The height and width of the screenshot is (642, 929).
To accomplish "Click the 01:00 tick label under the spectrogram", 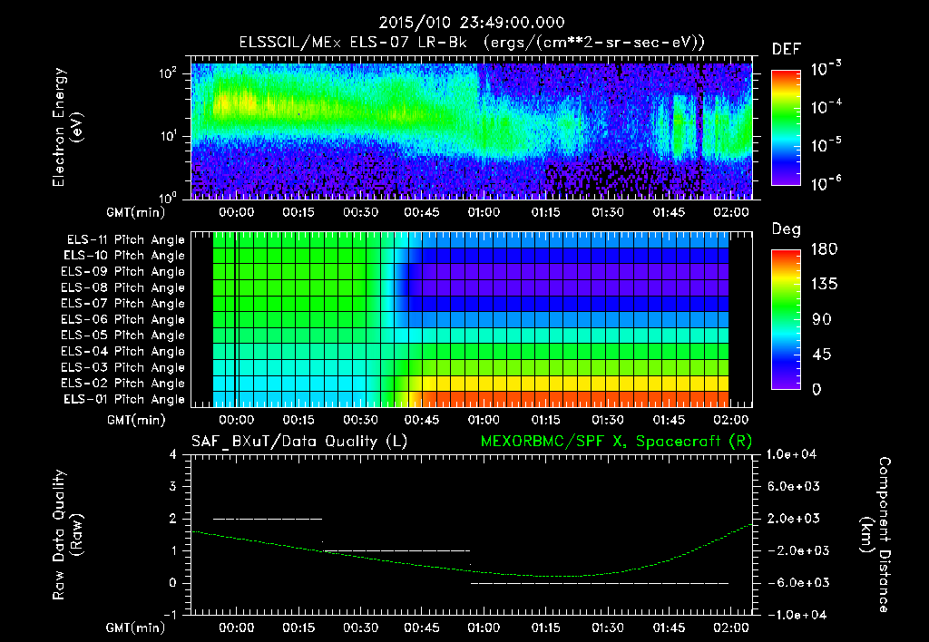I will tap(484, 212).
